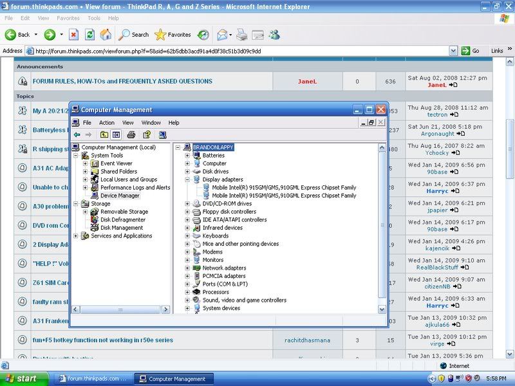Click the IE Refresh icon
The height and width of the screenshot is (386, 515).
click(89, 35)
